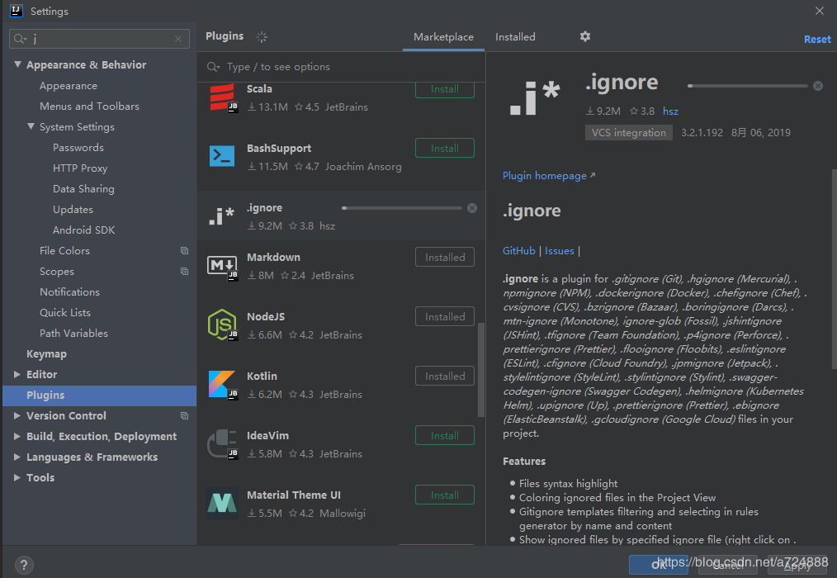Click the Kotlin plugin icon
Screen dimensions: 837x578
coord(222,385)
